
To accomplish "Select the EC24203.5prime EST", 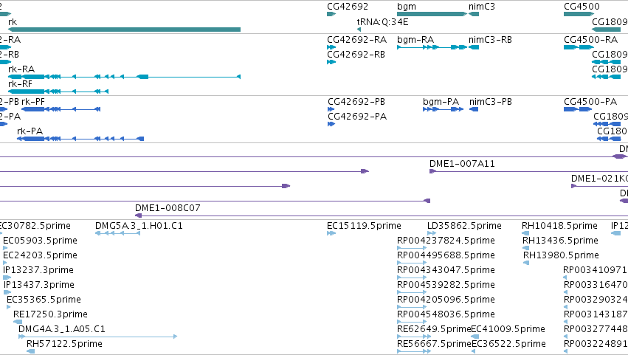I will 5,263.
